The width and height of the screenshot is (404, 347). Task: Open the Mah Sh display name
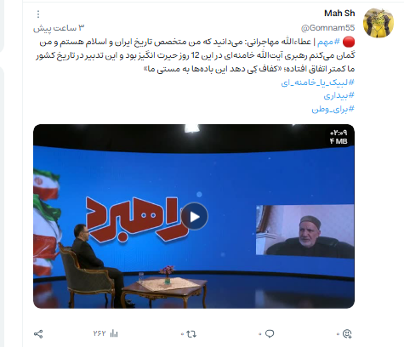point(339,13)
